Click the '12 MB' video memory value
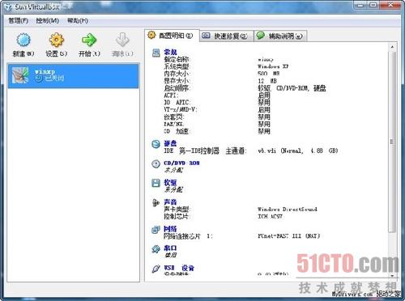Viewport: 405px width, 301px height. pyautogui.click(x=267, y=81)
